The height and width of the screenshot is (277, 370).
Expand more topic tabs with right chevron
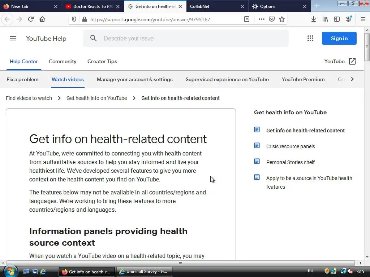point(352,79)
